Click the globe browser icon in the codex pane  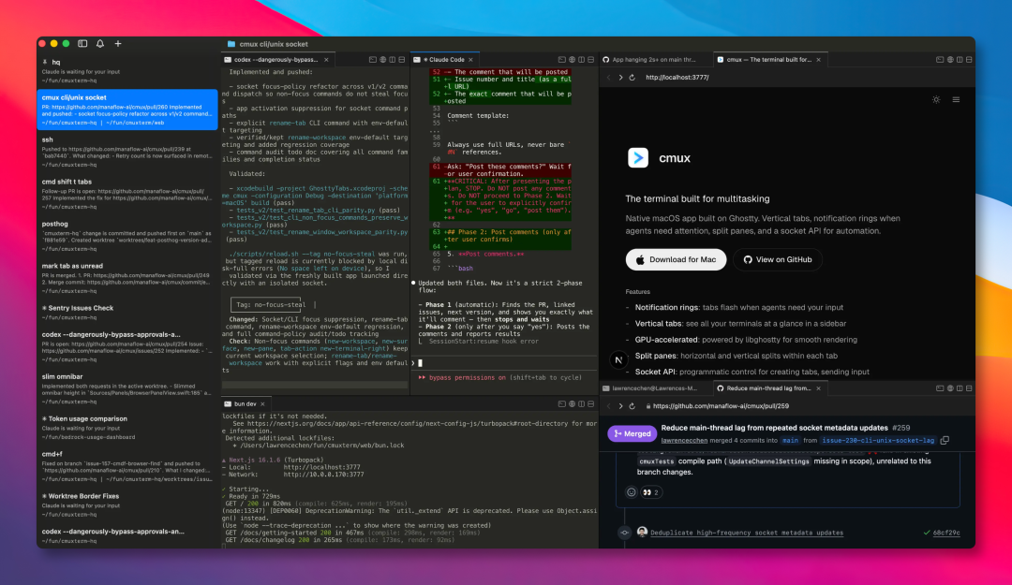point(382,59)
